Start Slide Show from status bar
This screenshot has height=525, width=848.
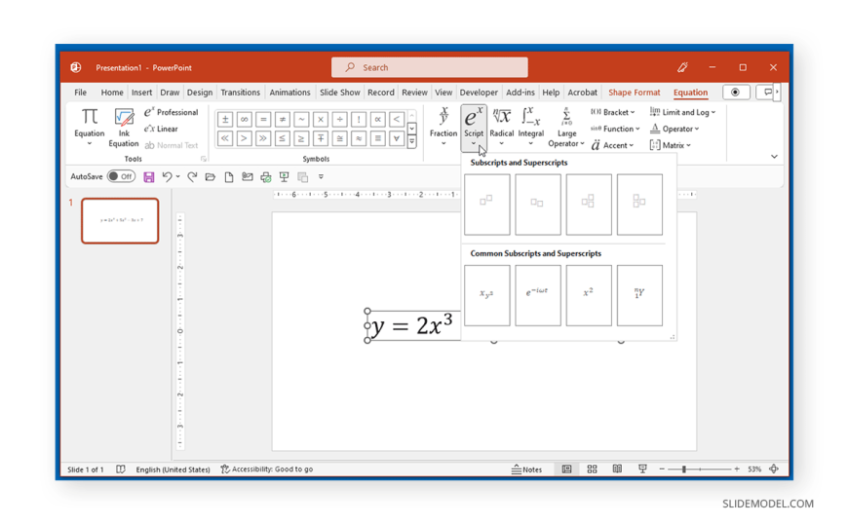pos(642,469)
